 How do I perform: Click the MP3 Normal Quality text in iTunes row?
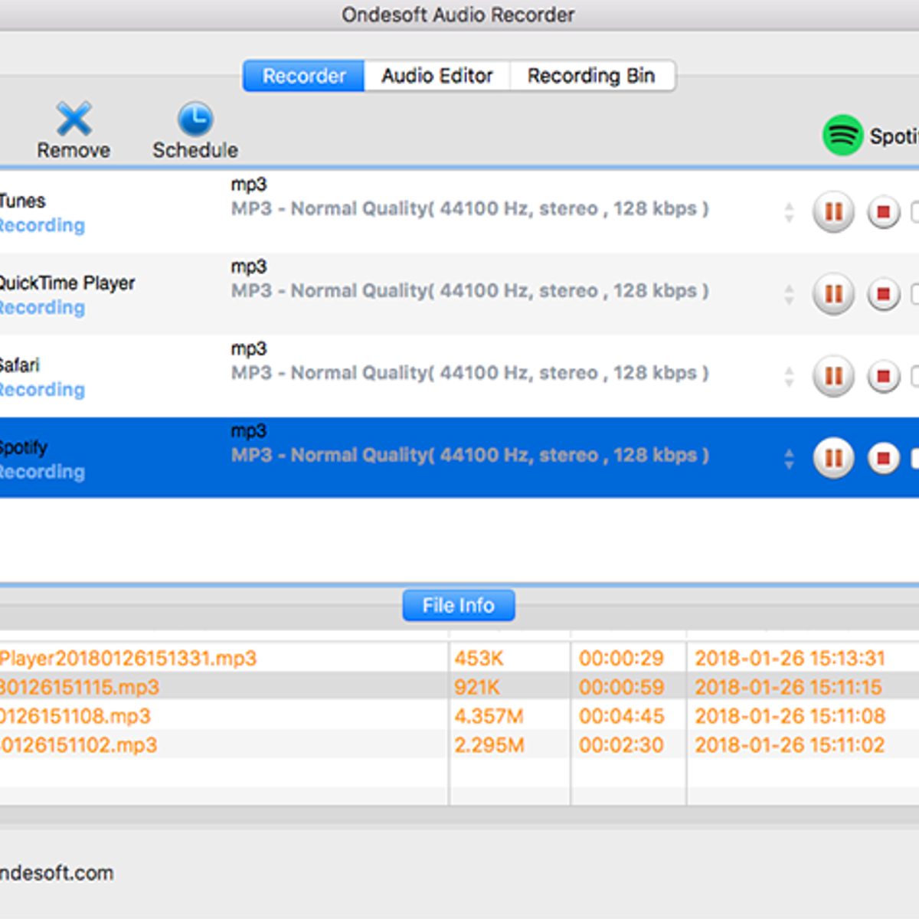pos(470,208)
